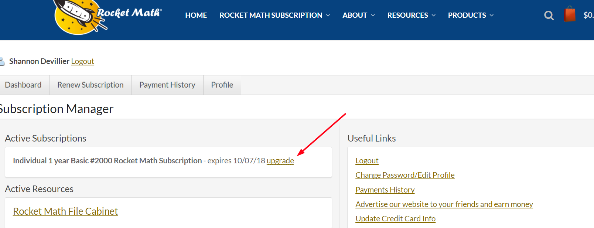
Task: Expand the About menu chevron
Action: point(373,15)
